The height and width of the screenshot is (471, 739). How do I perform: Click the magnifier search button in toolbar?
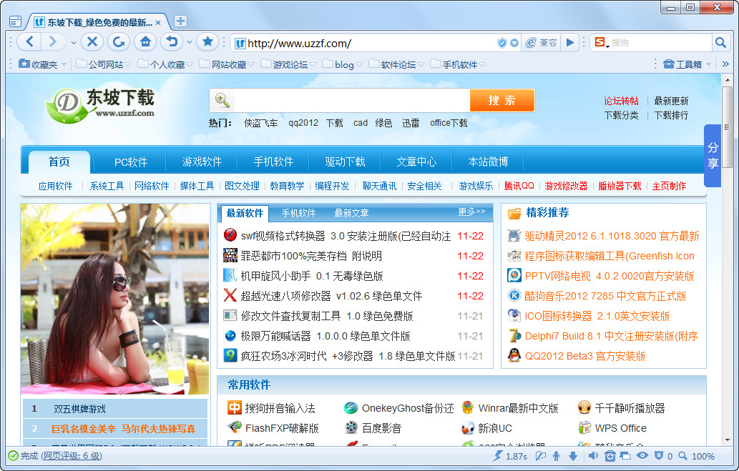tap(720, 43)
